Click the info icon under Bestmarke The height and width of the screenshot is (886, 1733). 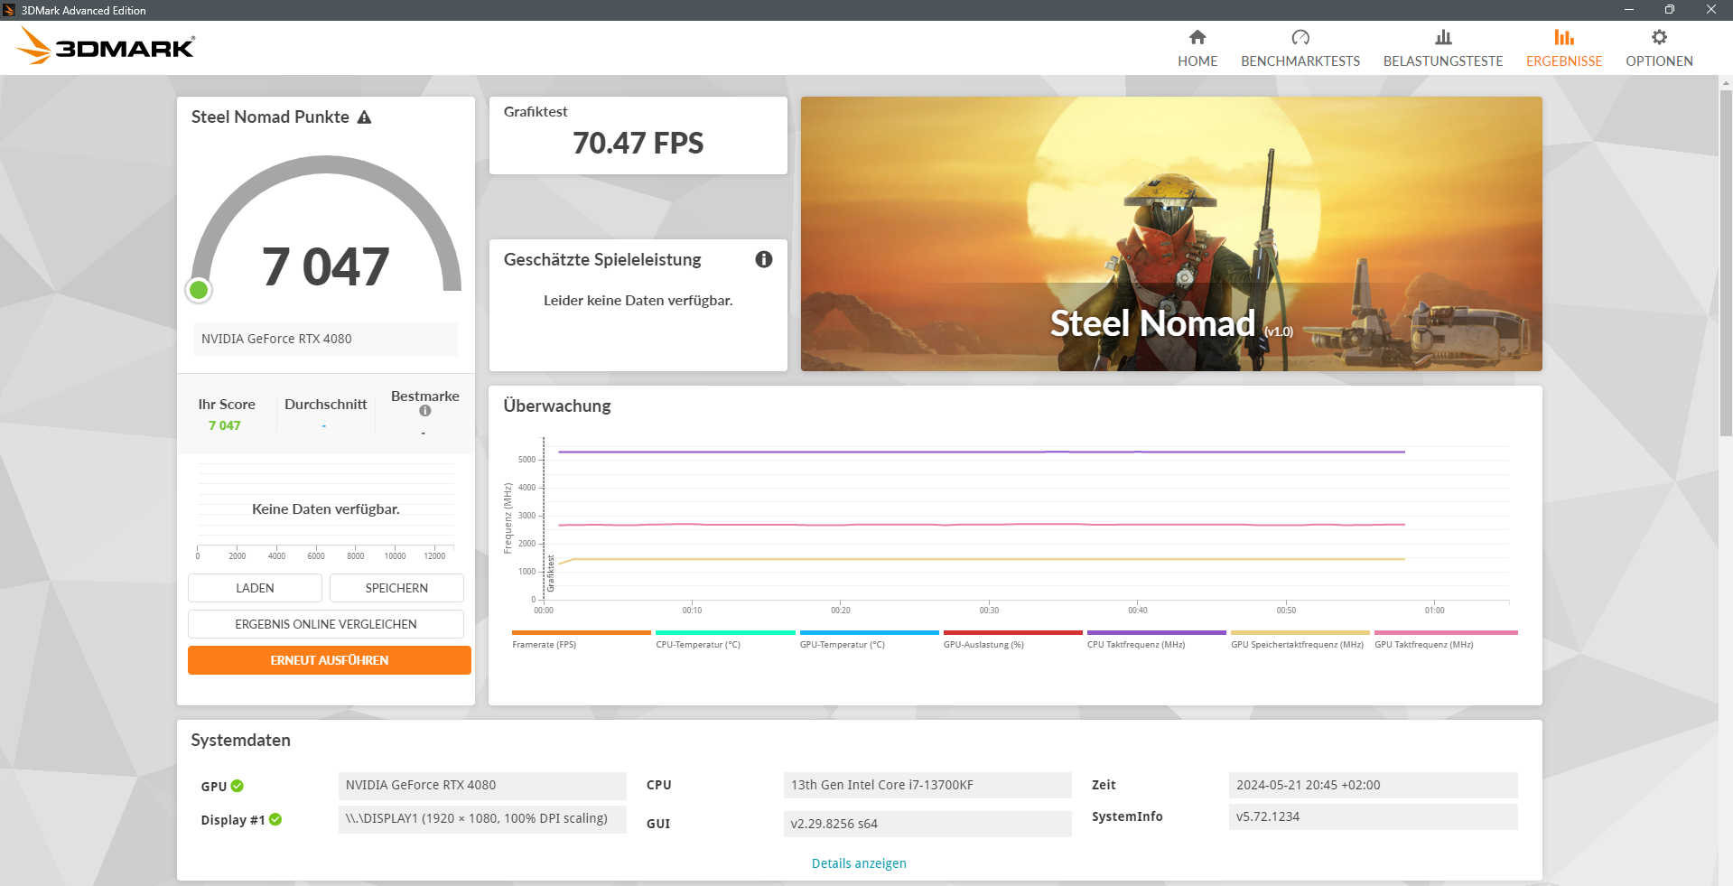pos(425,411)
